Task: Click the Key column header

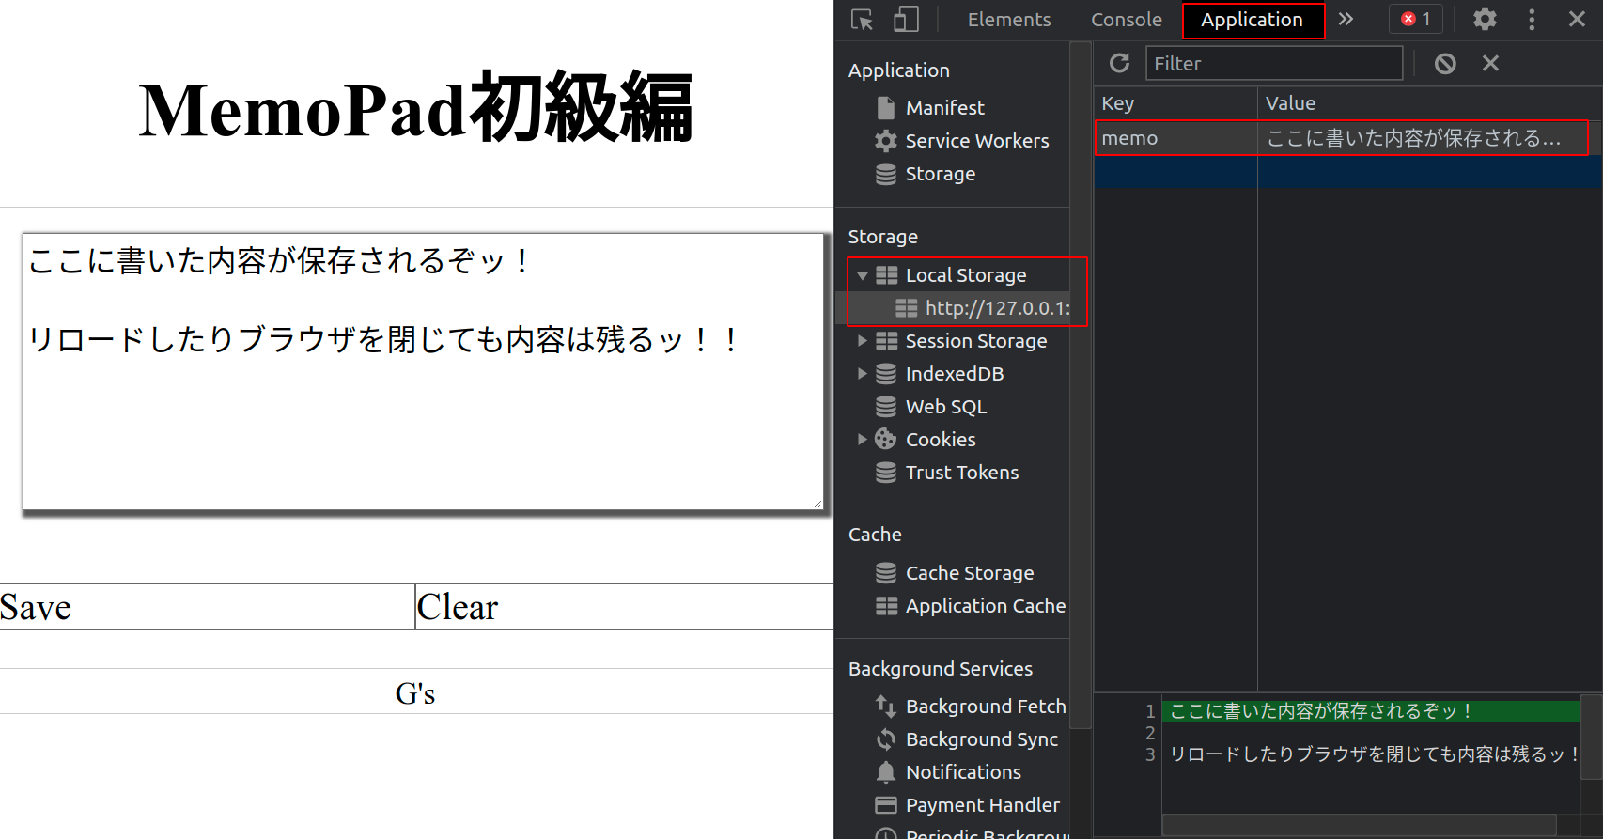Action: pyautogui.click(x=1175, y=103)
